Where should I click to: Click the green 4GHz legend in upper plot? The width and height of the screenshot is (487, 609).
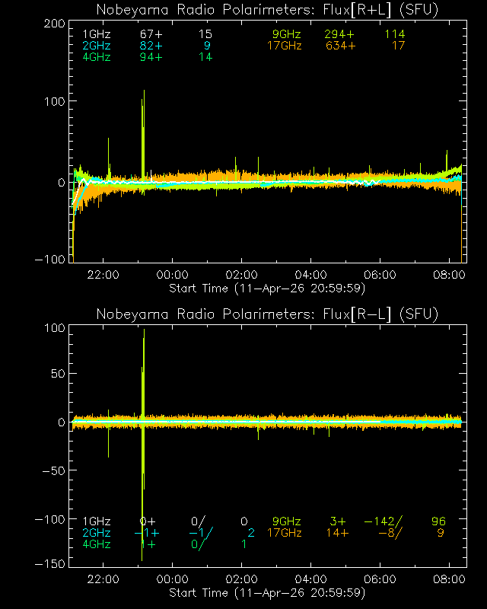(x=96, y=57)
